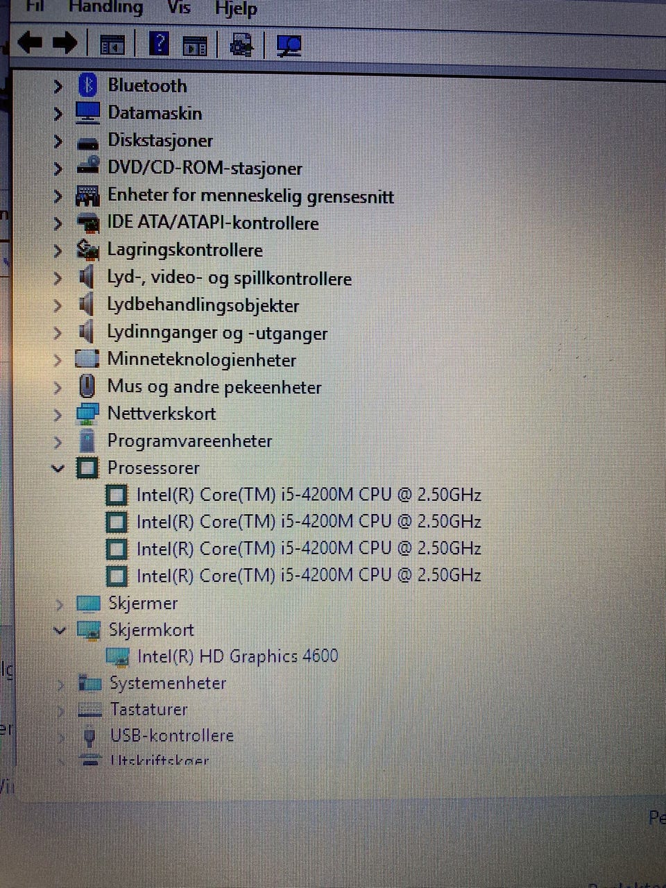Open the Fil menu
Screen dimensions: 666x888
[34, 6]
